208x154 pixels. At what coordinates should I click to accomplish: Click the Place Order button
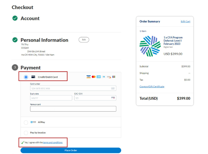tap(71, 150)
